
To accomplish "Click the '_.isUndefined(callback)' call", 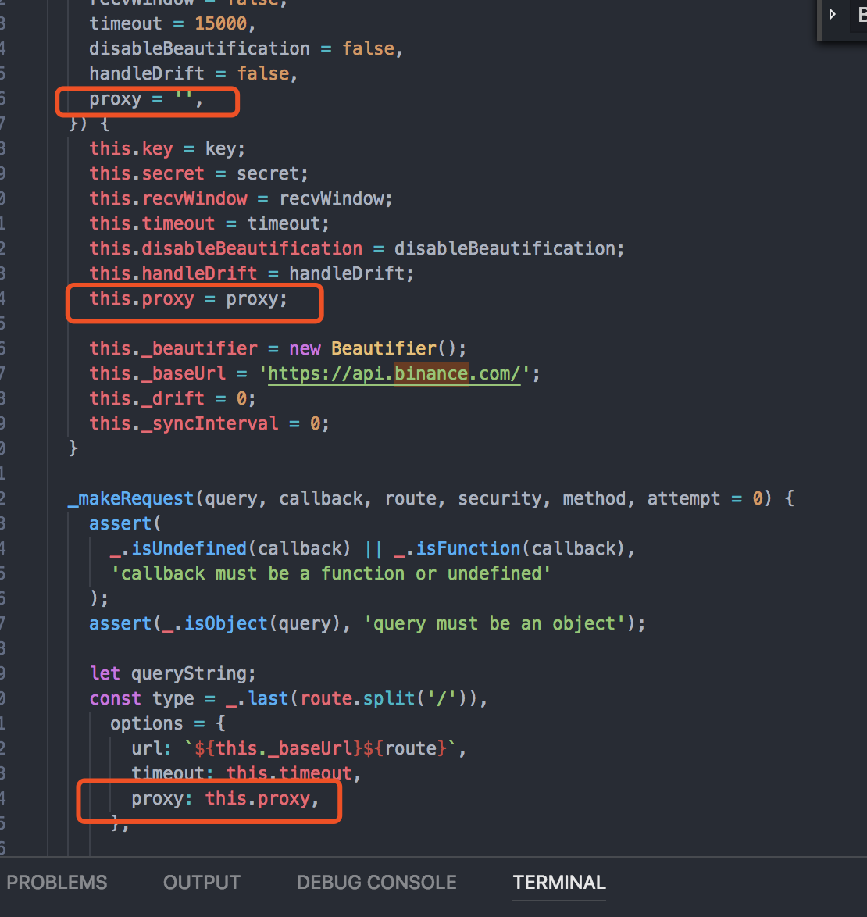I will [230, 548].
